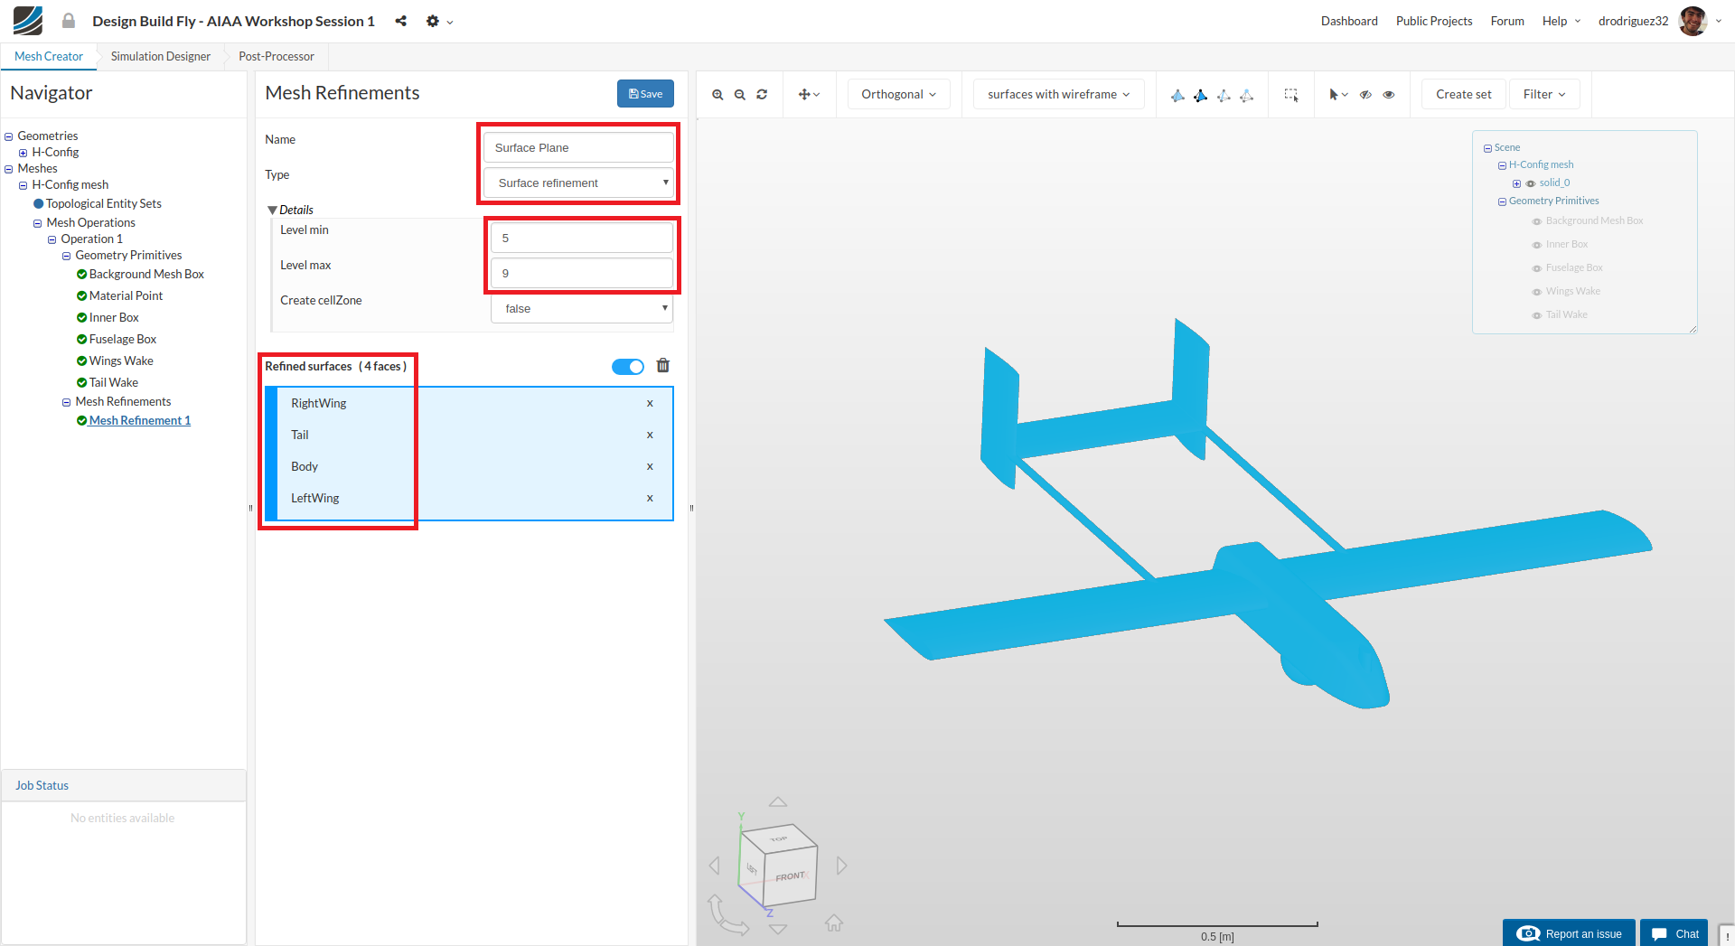Choose the third pyramid pick-mode icon
The image size is (1735, 946).
(x=1224, y=95)
